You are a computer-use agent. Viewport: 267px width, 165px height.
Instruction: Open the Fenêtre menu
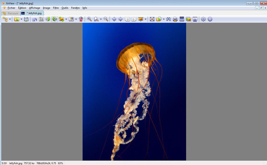tap(75, 8)
